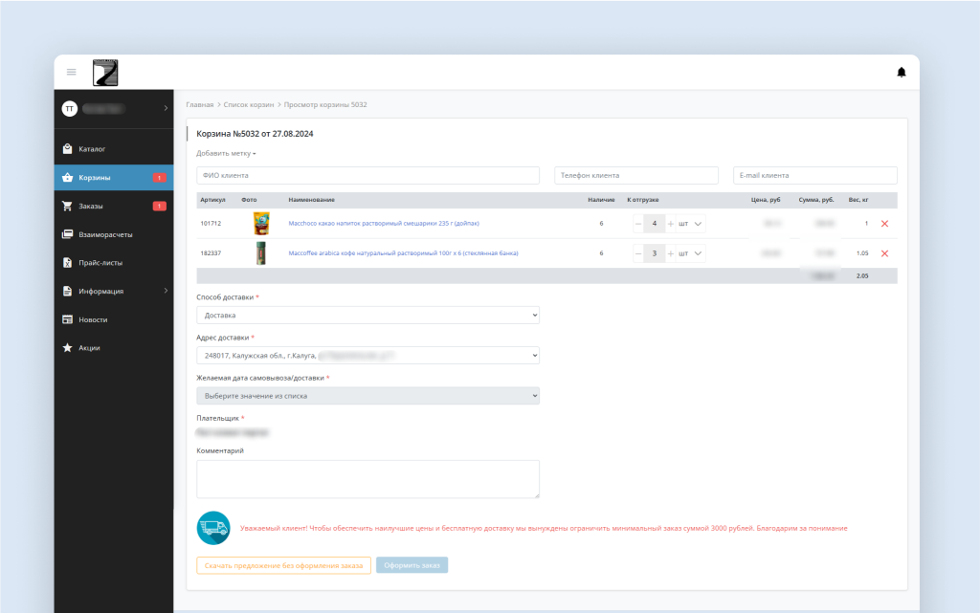Click the Вес, кг column header

coord(858,200)
